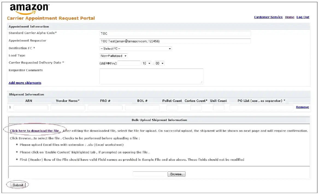The image size is (319, 196).
Task: Open the Customer Service page
Action: tap(268, 17)
